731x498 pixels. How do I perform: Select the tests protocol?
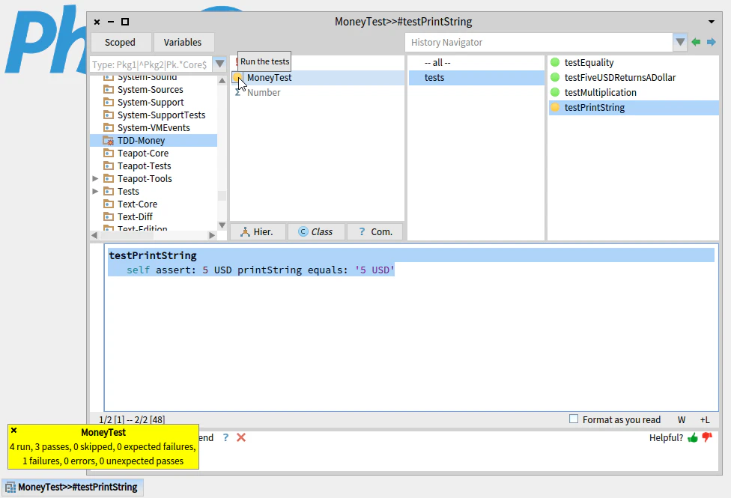click(x=476, y=77)
